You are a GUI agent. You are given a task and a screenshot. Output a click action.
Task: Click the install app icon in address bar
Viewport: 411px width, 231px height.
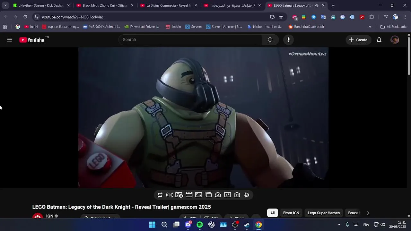[x=272, y=17]
